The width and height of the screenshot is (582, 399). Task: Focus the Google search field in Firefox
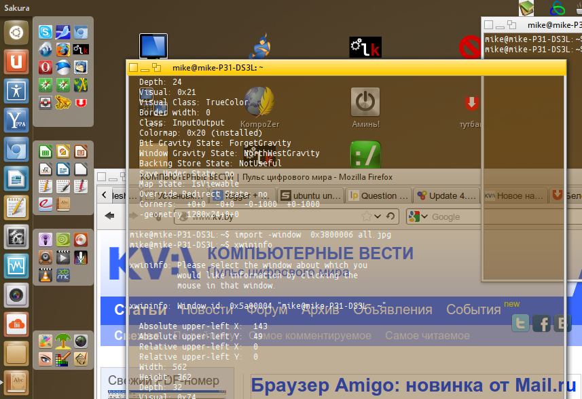456,216
